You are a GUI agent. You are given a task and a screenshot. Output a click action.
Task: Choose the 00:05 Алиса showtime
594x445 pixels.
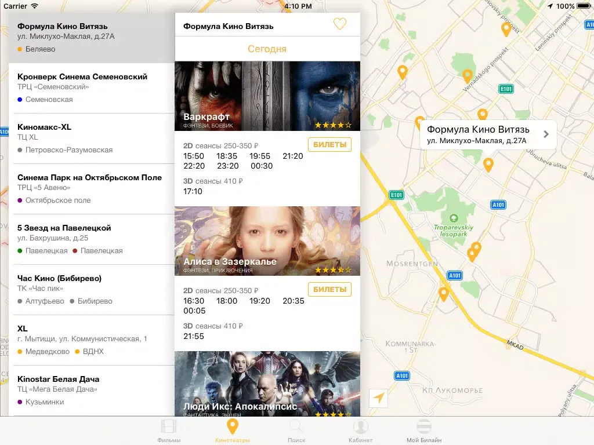194,311
